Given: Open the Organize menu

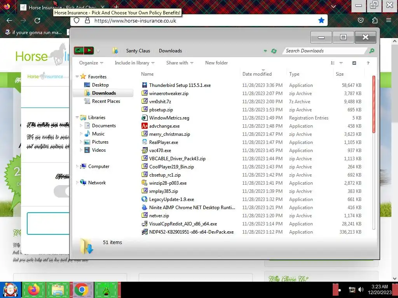Looking at the screenshot, I should pos(91,63).
